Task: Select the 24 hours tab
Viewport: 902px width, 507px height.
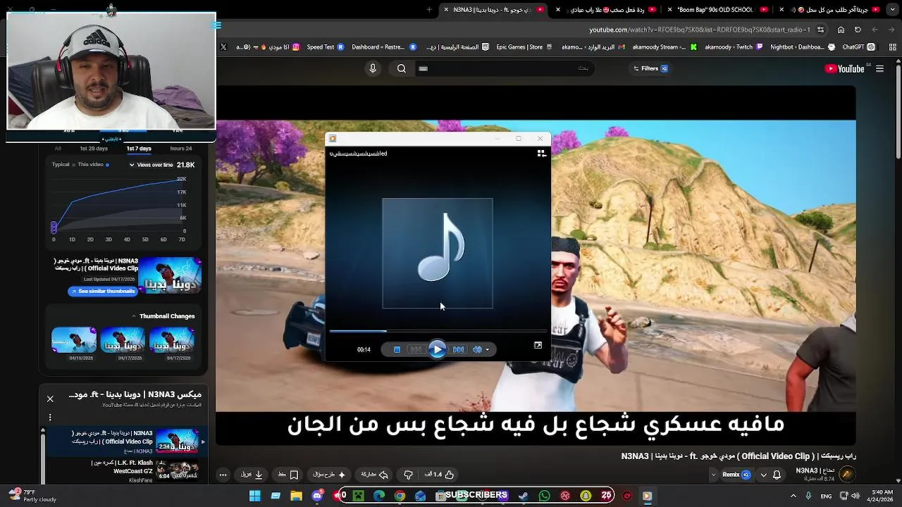Action: coord(181,149)
